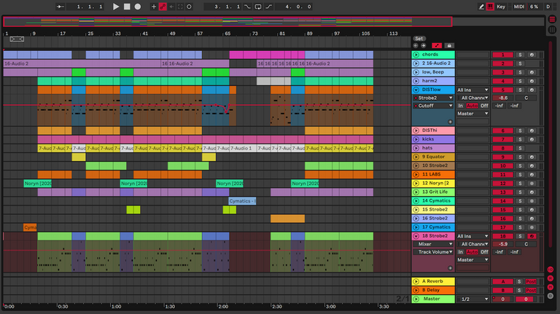Toggle chords track activator button 1
This screenshot has height=314, width=560.
click(502, 55)
